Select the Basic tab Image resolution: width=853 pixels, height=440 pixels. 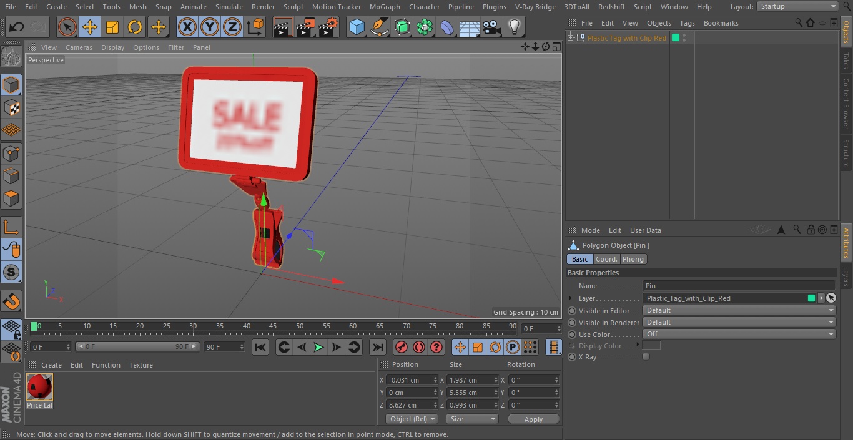pos(579,259)
